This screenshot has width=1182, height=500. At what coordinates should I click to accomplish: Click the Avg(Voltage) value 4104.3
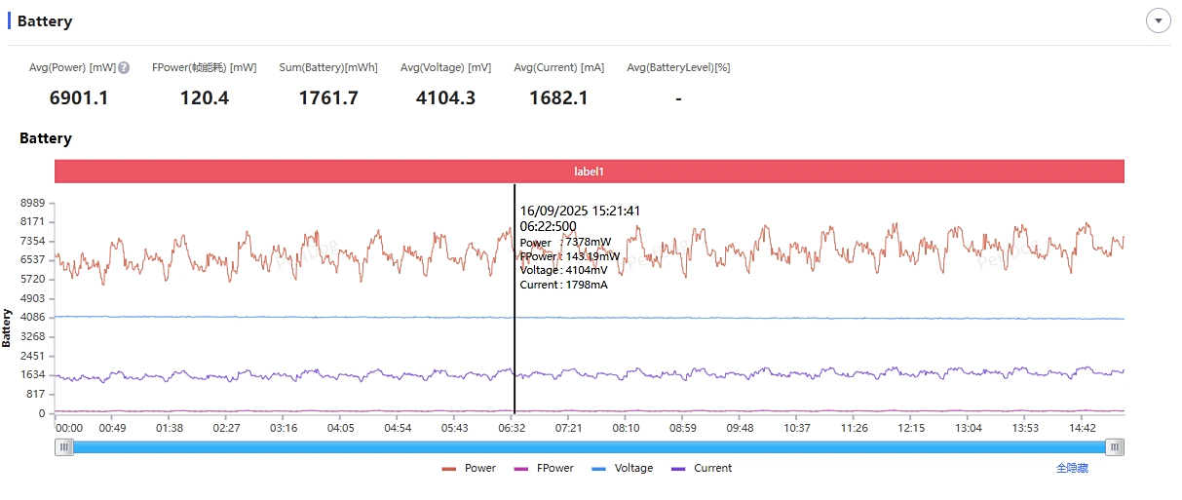click(x=445, y=98)
